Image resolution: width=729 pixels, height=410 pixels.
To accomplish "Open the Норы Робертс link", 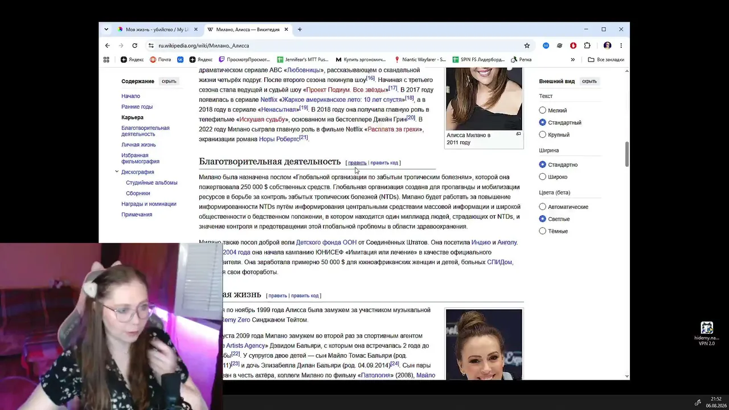I will coord(279,139).
